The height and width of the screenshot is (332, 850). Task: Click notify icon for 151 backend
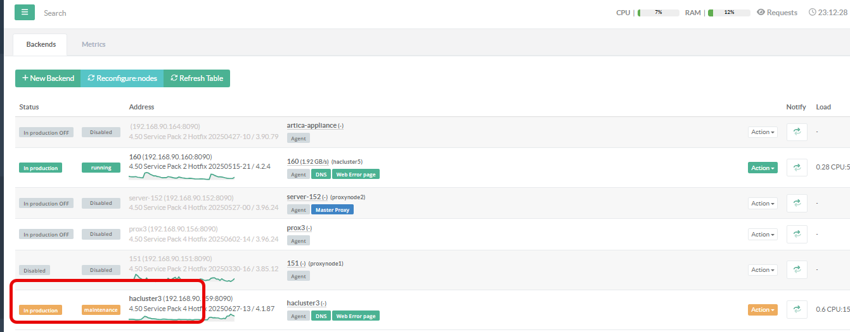pyautogui.click(x=797, y=270)
